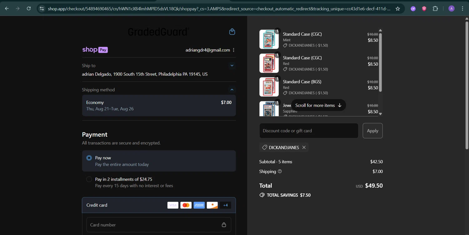Choose the Economy $7.00 shipping option
This screenshot has height=235, width=469.
pos(159,105)
